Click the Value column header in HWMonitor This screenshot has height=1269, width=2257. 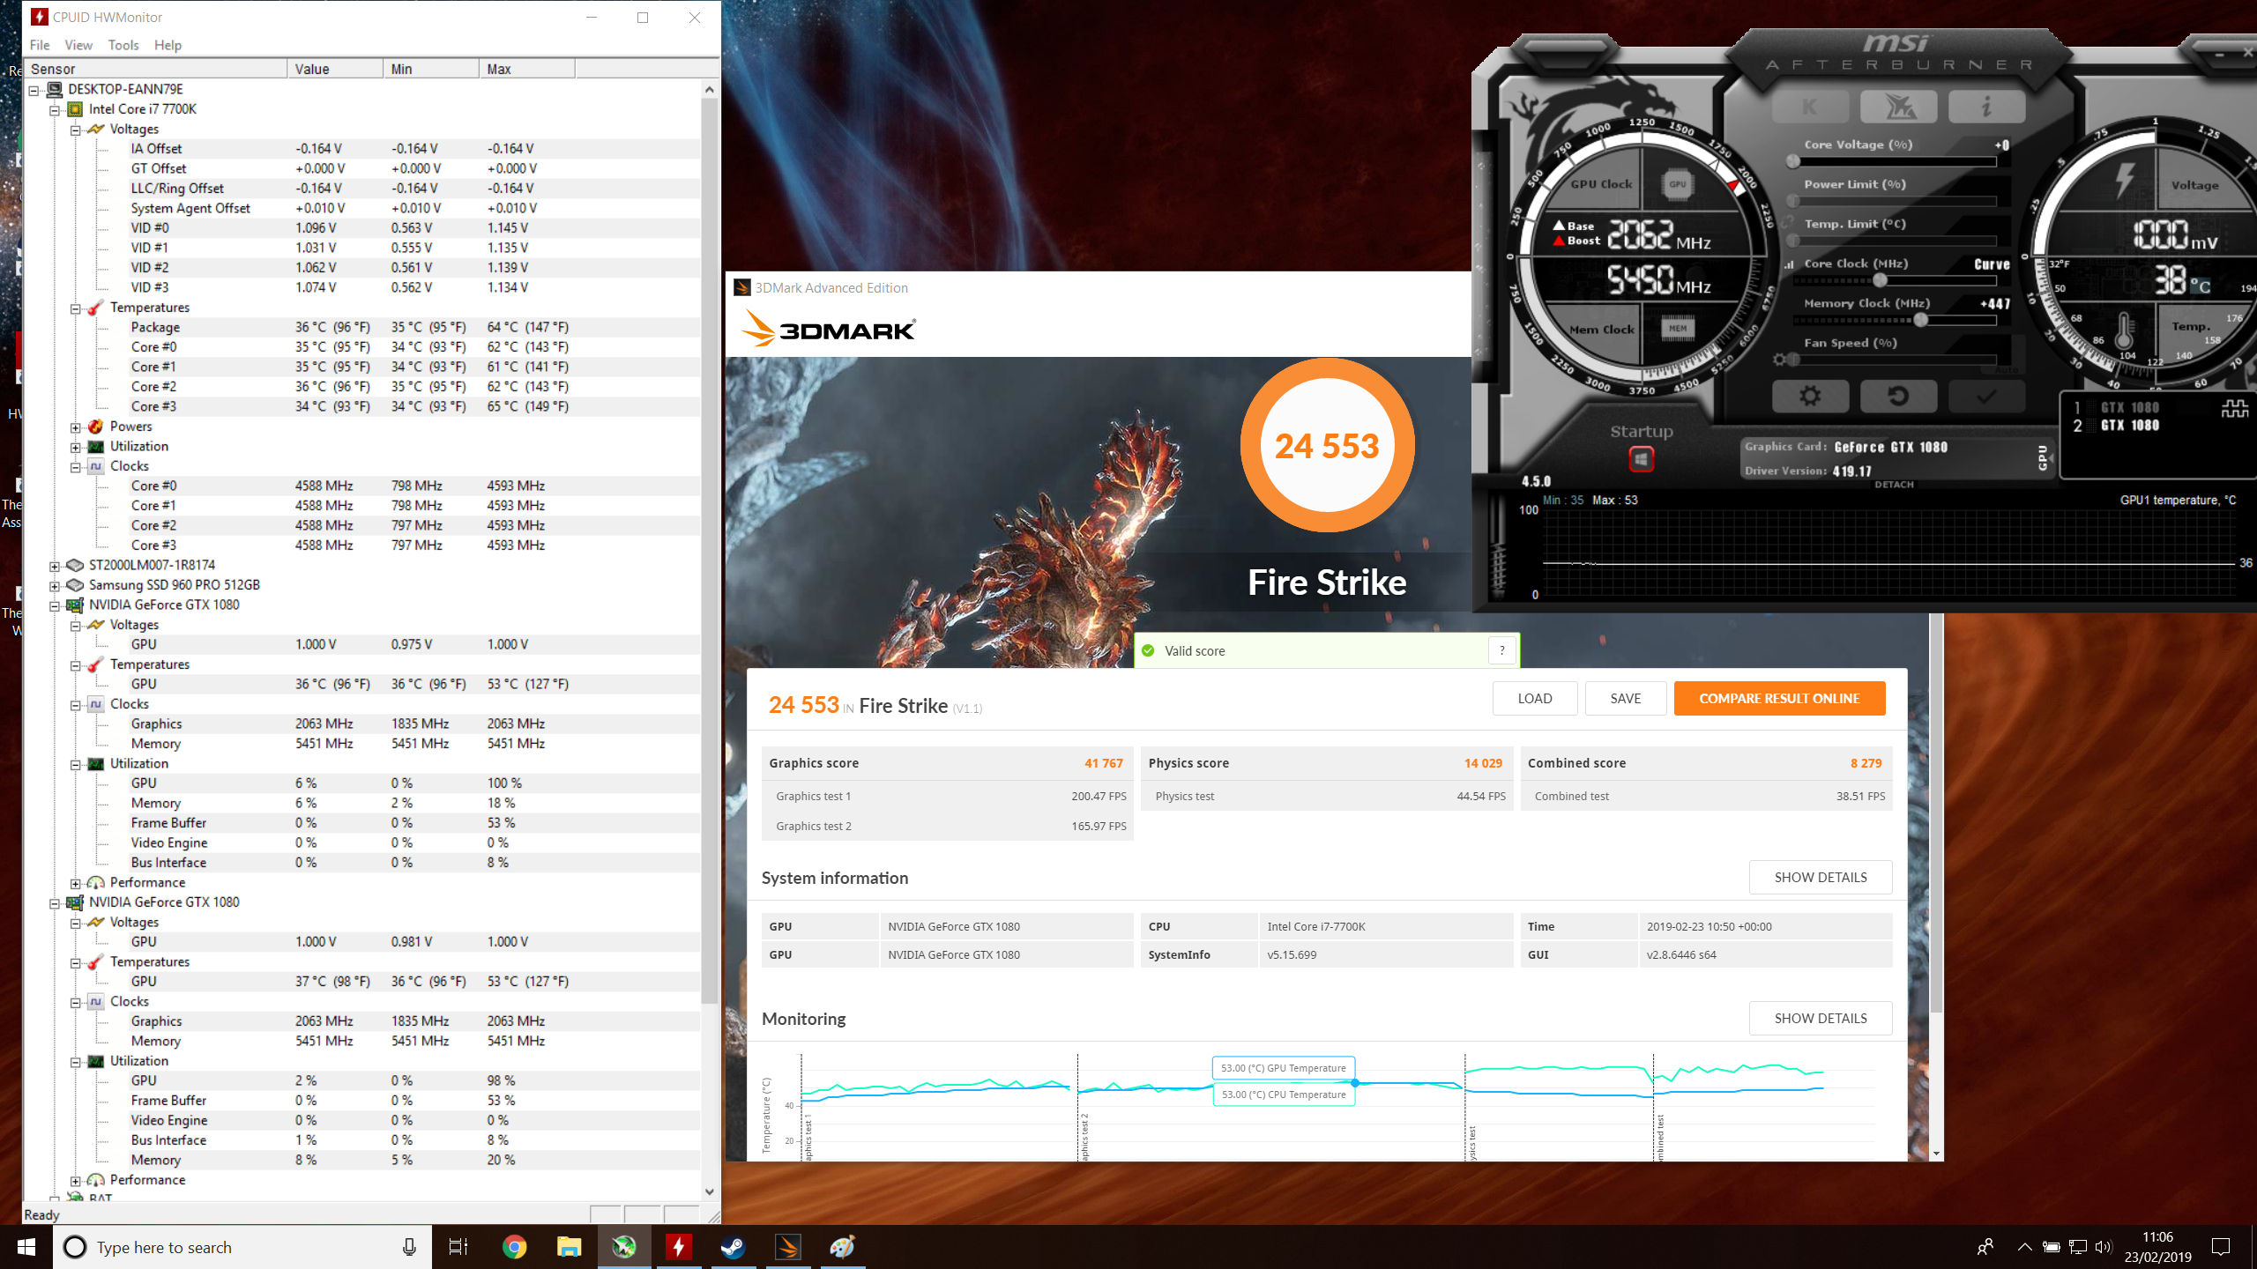(x=335, y=69)
